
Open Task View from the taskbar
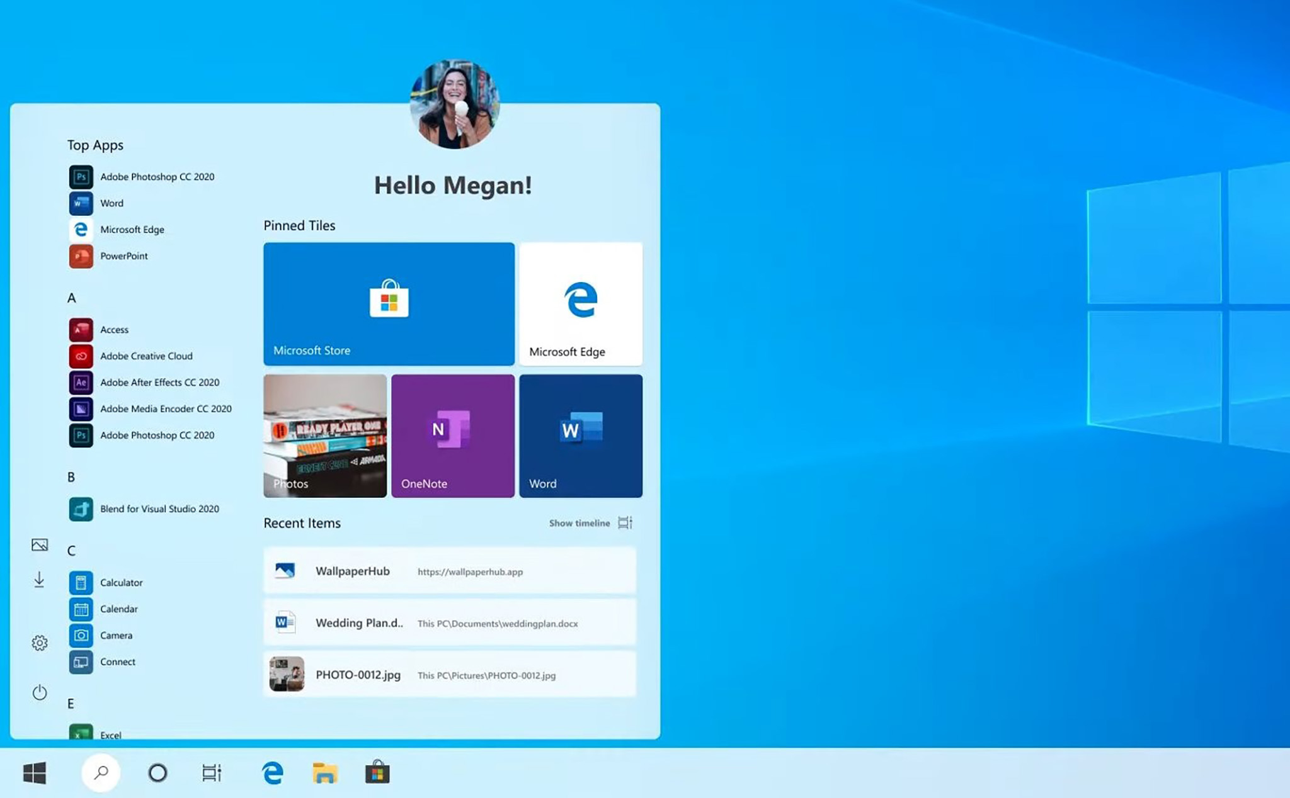(x=212, y=772)
